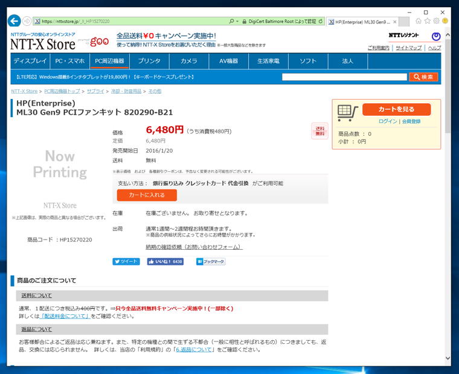Click the orange 検索 button
Screen dimensions: 459x374
[x=423, y=77]
